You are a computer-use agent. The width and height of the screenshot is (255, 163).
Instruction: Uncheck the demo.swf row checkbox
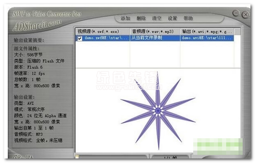click(x=80, y=38)
